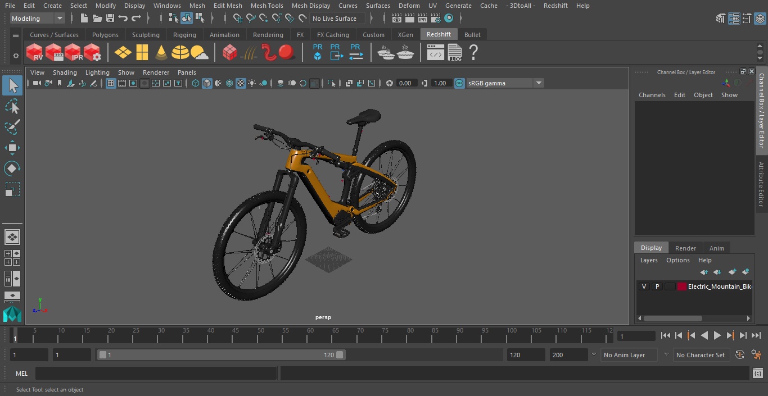Viewport: 768px width, 396px height.
Task: Toggle V visibility of Electric_Mountain_Bike layer
Action: pyautogui.click(x=644, y=286)
